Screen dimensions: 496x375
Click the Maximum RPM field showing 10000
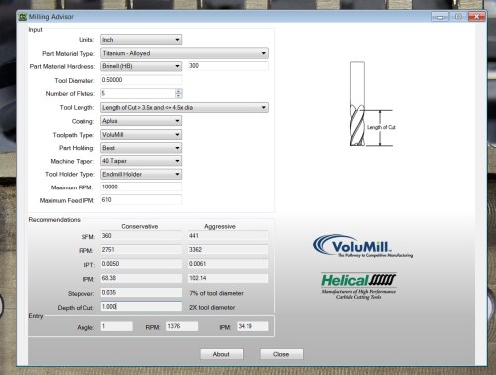click(x=141, y=187)
